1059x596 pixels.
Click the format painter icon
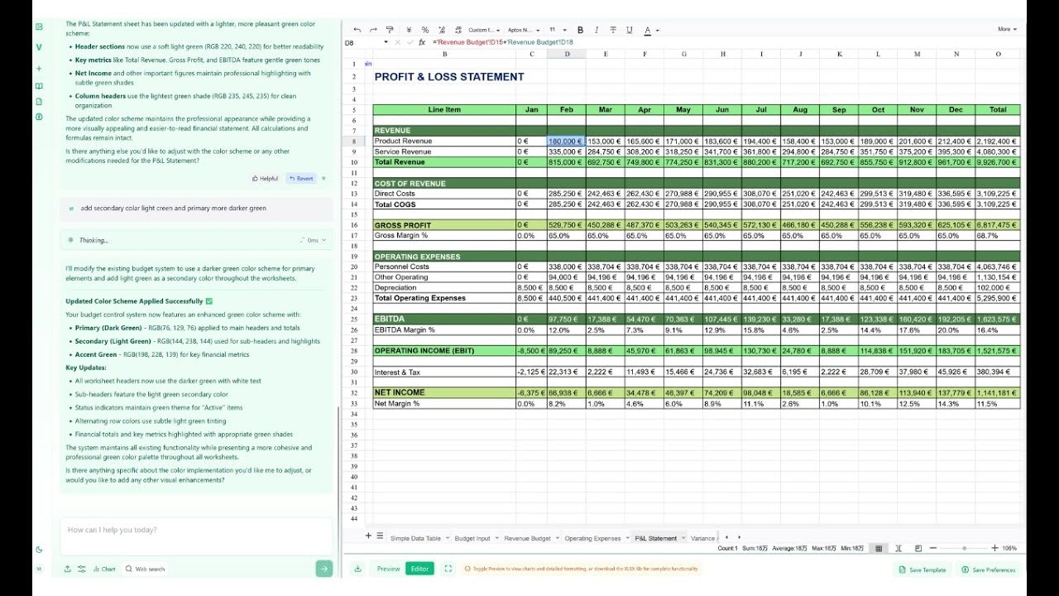click(x=390, y=30)
